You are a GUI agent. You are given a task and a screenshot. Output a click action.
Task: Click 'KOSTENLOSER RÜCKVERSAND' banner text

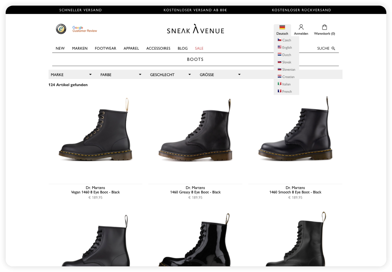point(301,10)
